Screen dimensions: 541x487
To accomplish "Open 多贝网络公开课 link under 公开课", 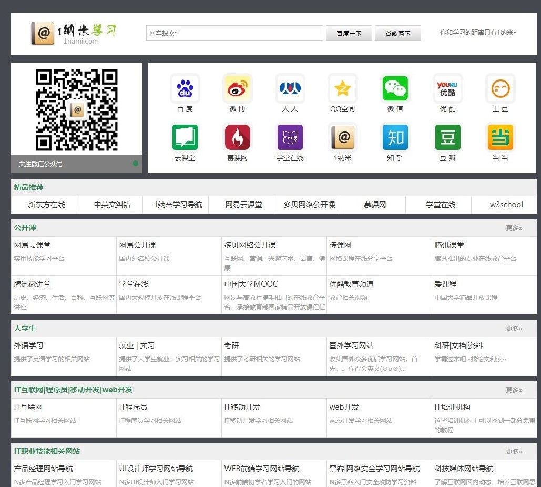I will pos(250,245).
